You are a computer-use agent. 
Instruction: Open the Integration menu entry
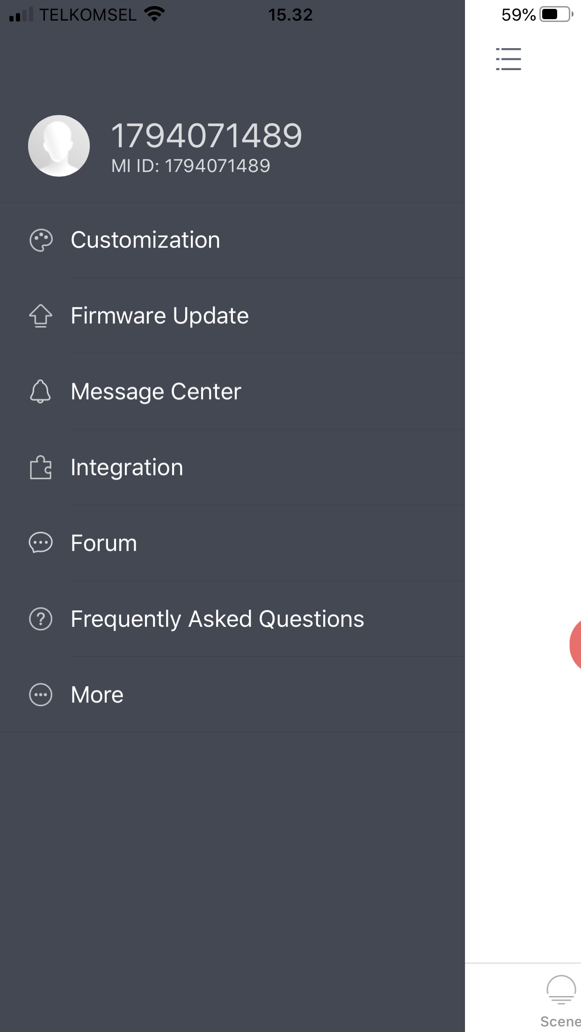pos(126,468)
